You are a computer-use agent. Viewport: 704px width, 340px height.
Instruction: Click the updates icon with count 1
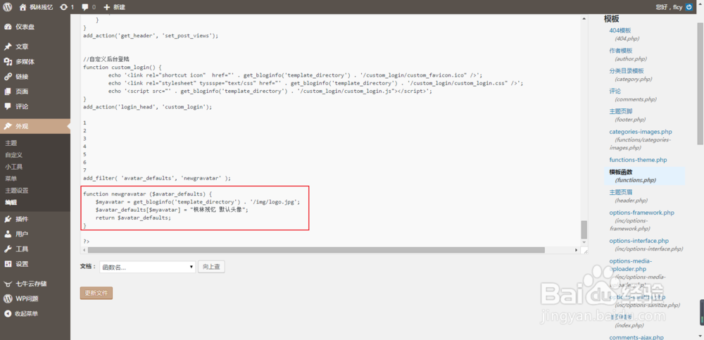pos(64,7)
